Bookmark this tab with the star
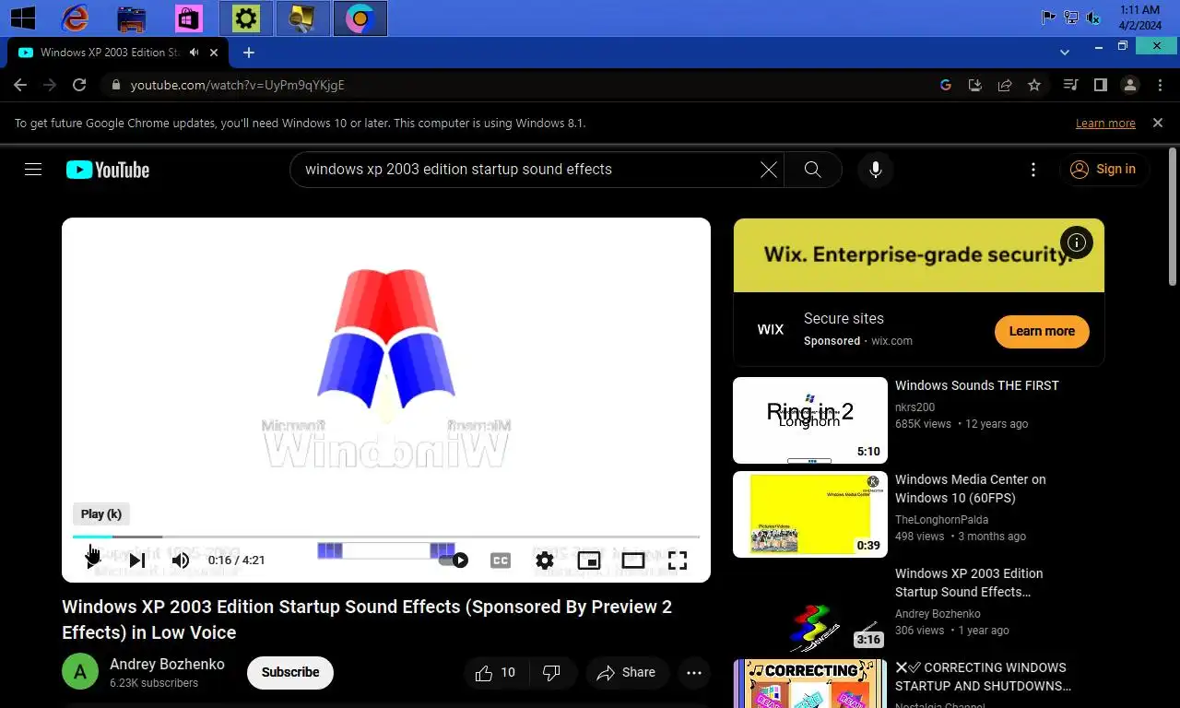The height and width of the screenshot is (708, 1180). pos(1034,85)
